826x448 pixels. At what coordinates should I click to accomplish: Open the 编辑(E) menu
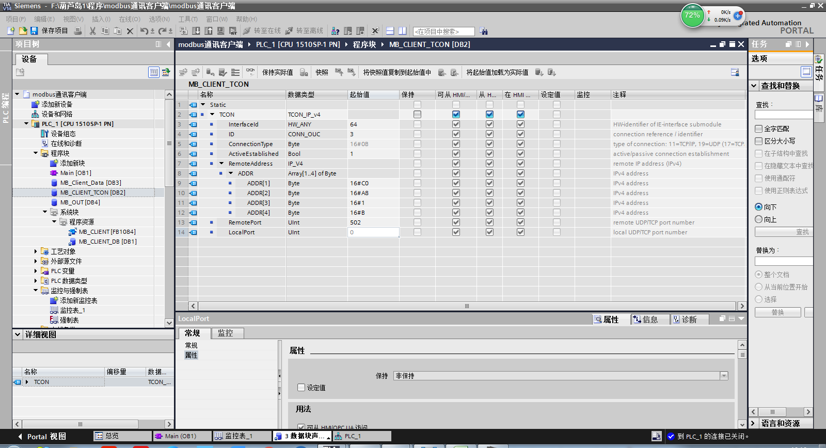pyautogui.click(x=44, y=19)
